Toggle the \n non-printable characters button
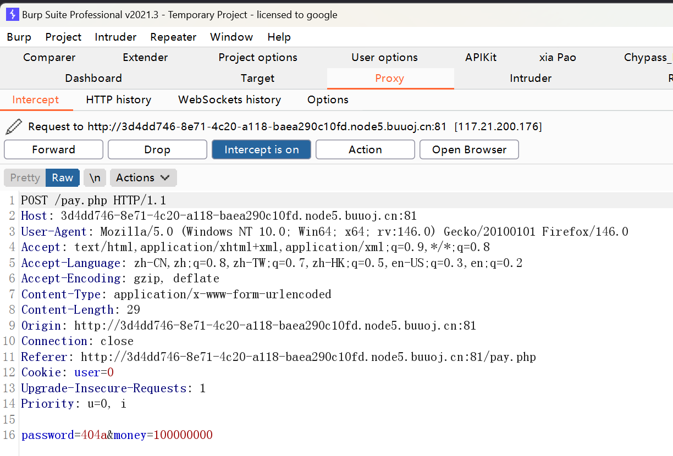 point(95,177)
